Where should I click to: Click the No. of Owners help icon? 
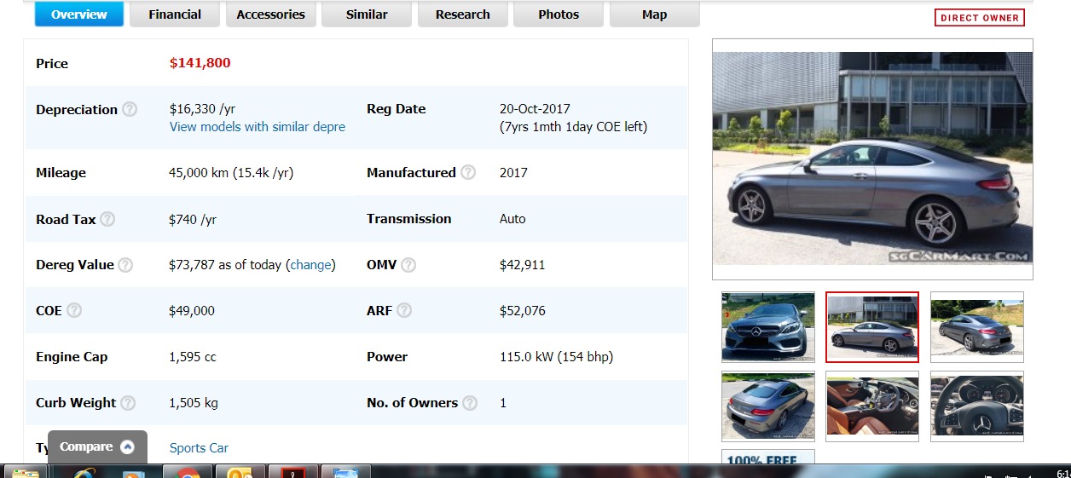tap(470, 403)
